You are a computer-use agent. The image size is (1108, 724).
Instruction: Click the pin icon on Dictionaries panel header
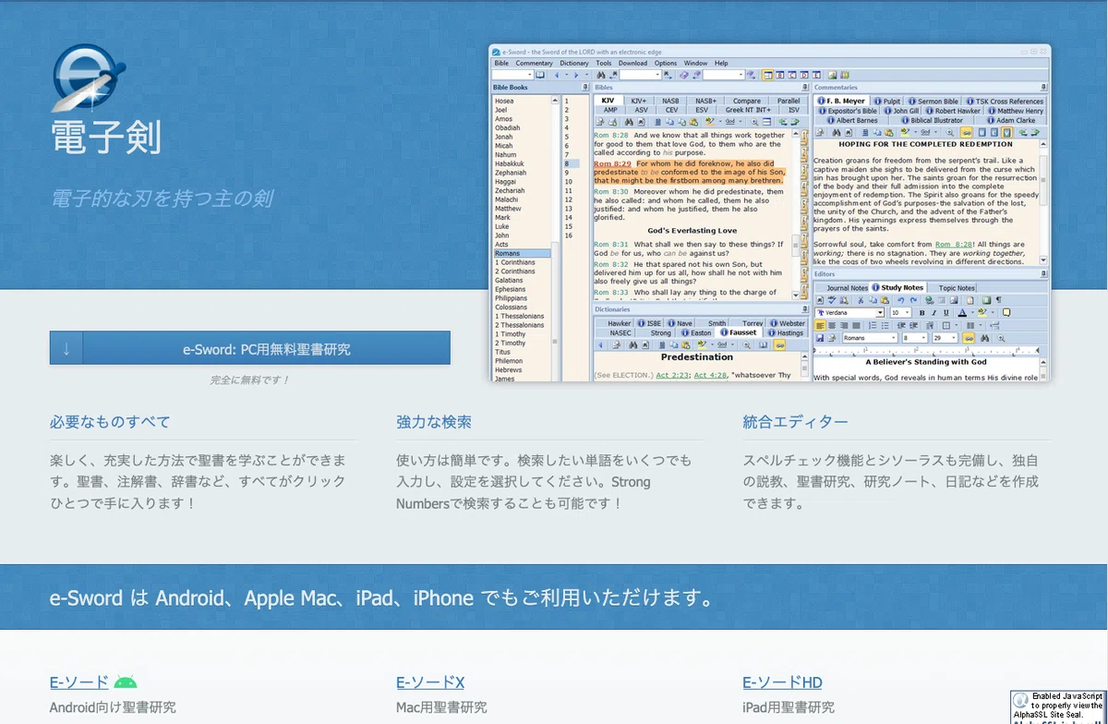click(x=805, y=308)
